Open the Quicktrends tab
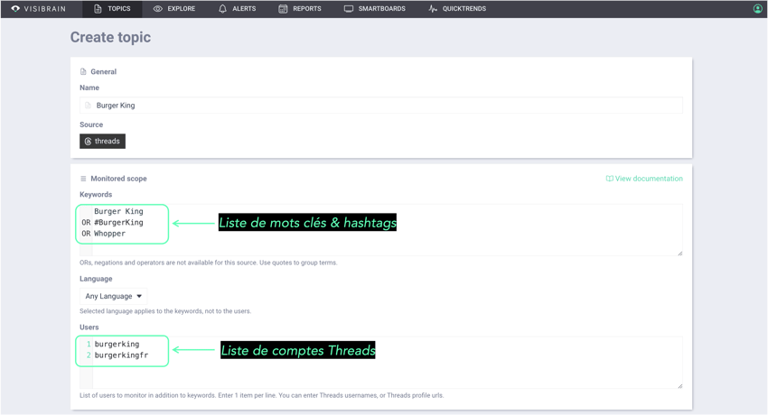 pyautogui.click(x=457, y=9)
